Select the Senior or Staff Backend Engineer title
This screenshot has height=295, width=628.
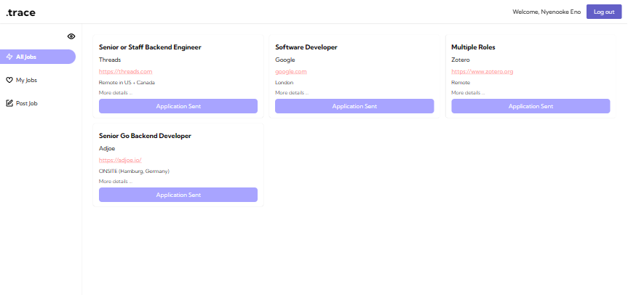pyautogui.click(x=150, y=47)
